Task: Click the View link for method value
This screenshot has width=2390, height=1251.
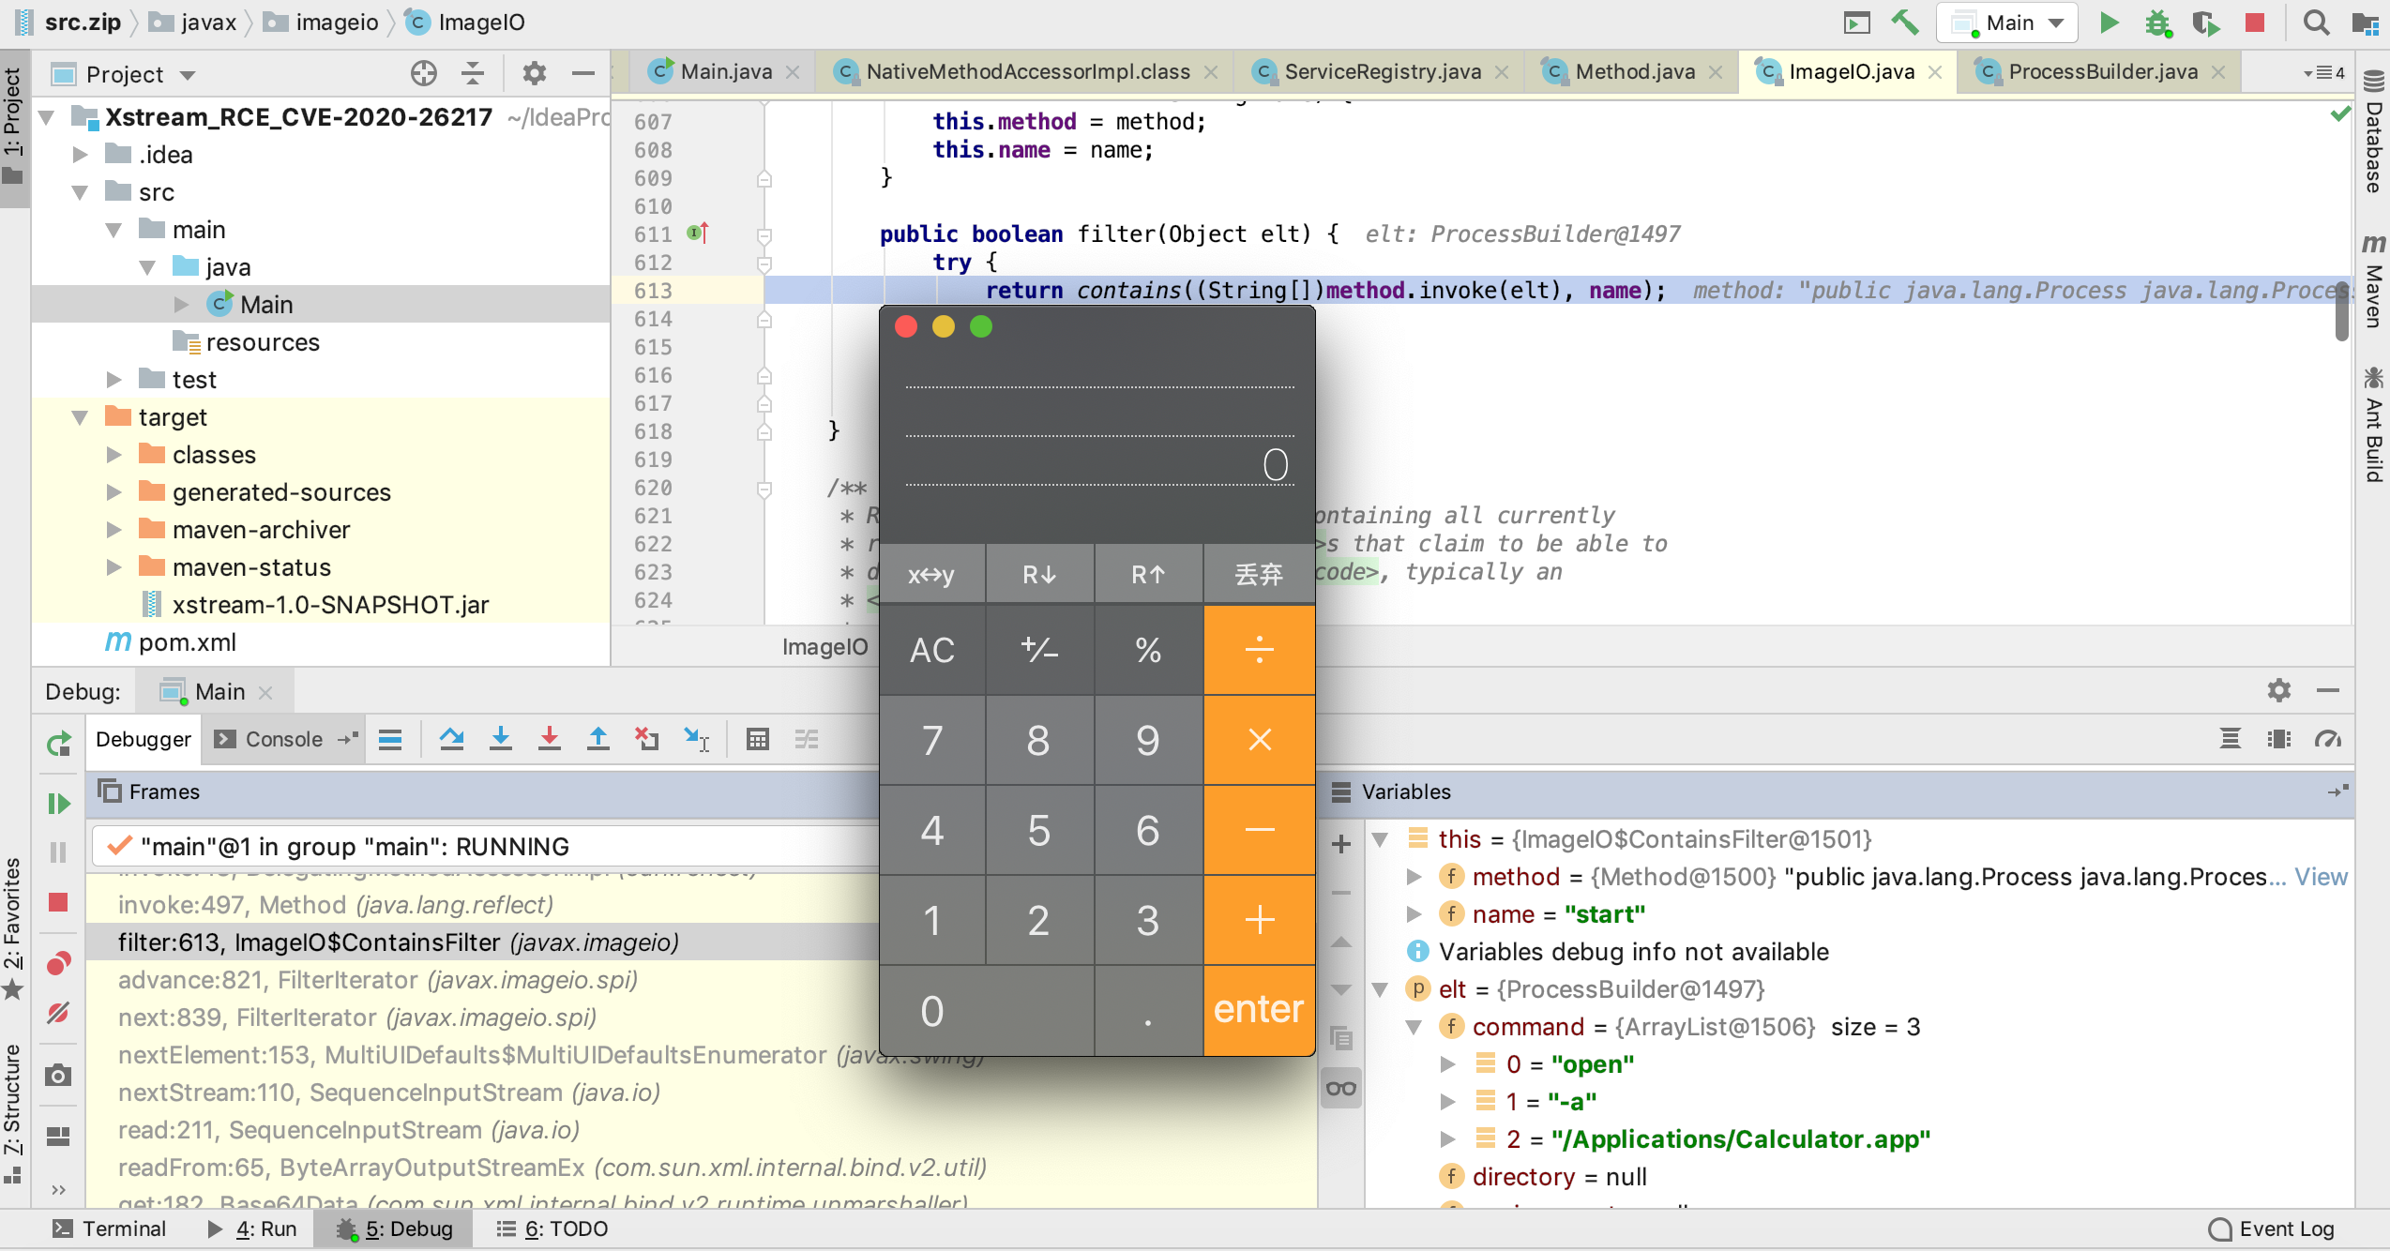Action: tap(2320, 878)
